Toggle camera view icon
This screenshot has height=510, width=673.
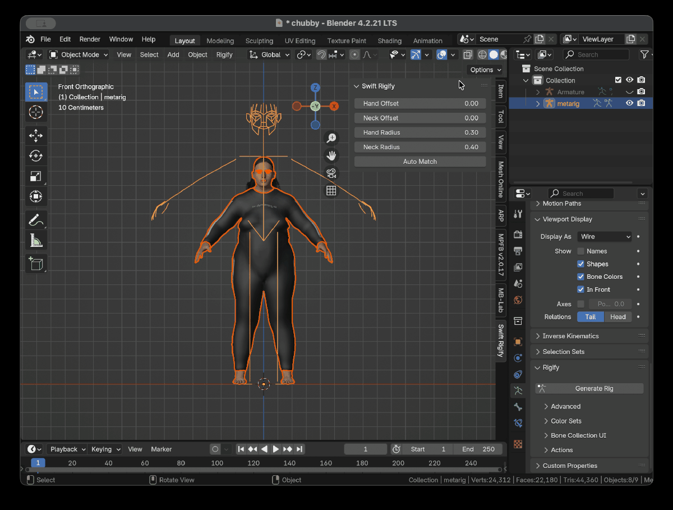331,173
